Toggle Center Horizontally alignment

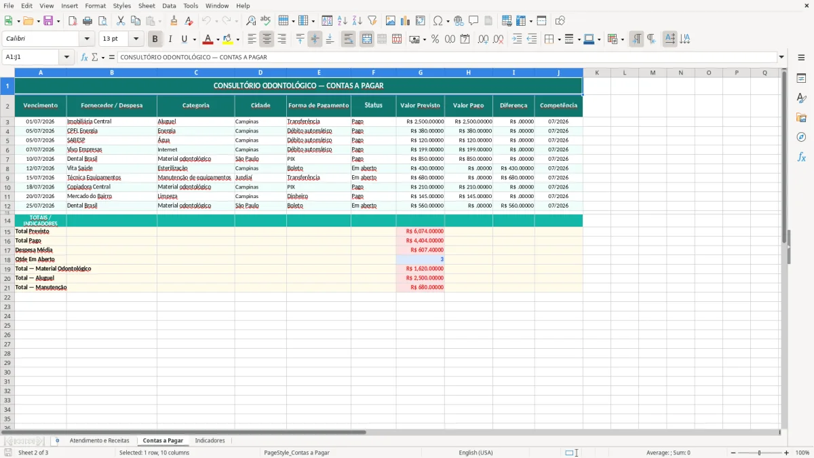[x=267, y=39]
